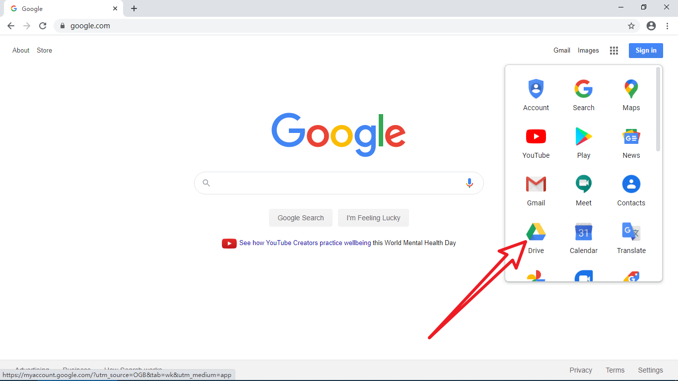Search by voice using the microphone
This screenshot has height=381, width=678.
tap(470, 183)
